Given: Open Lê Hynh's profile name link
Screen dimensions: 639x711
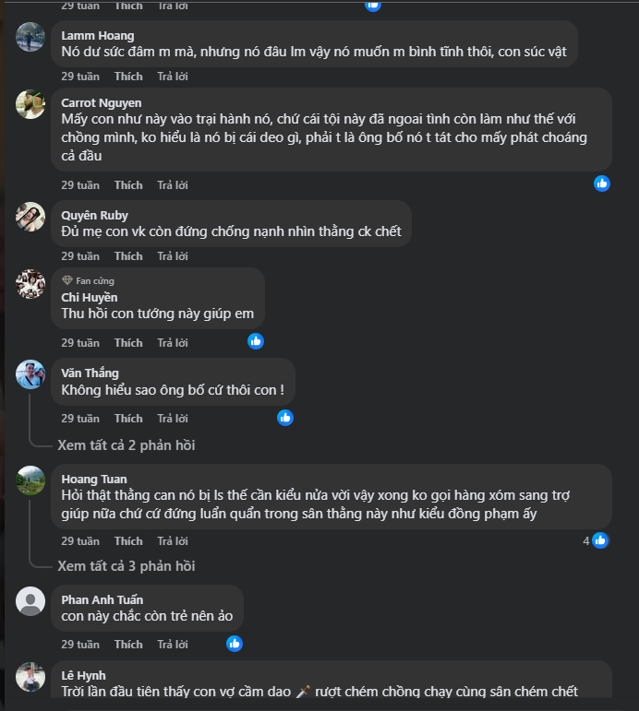Looking at the screenshot, I should tap(83, 676).
